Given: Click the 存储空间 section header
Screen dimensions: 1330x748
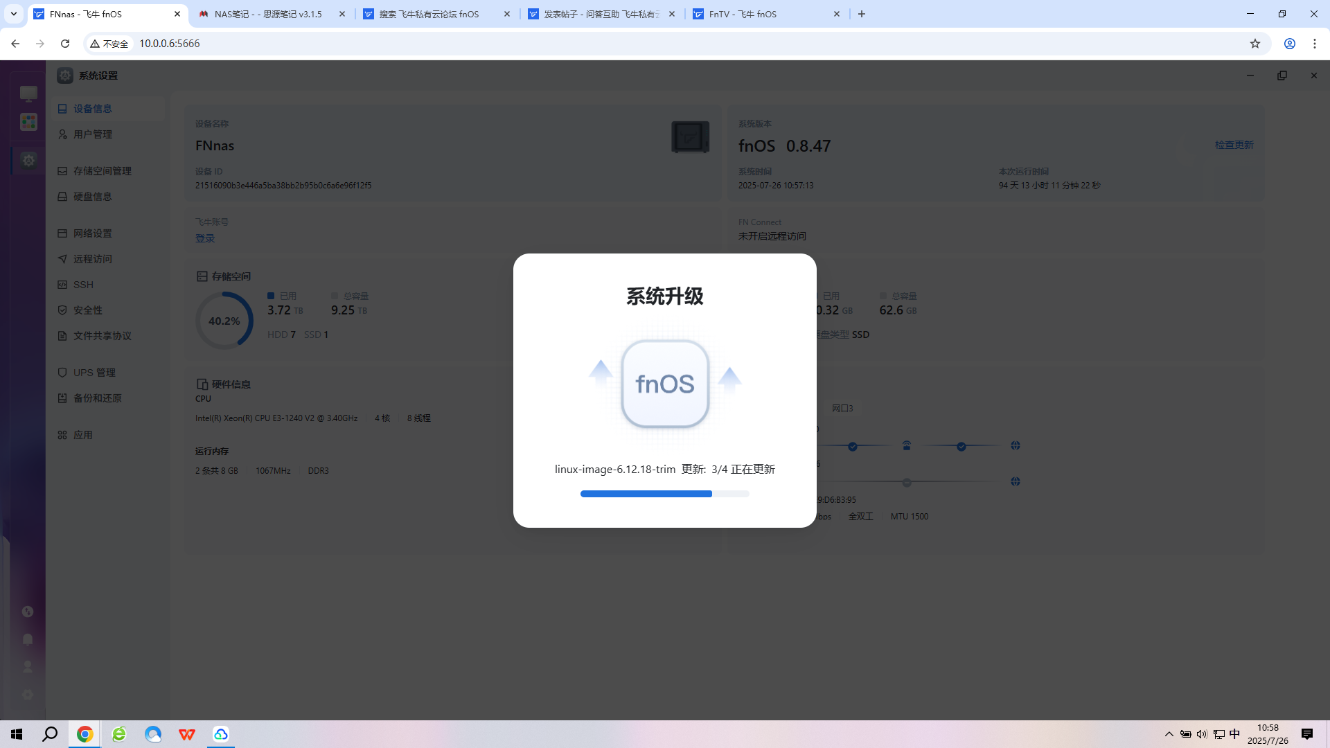Looking at the screenshot, I should (x=223, y=276).
